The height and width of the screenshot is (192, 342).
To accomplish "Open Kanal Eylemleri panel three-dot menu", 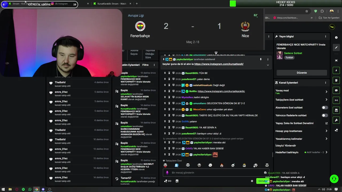I will coord(325,83).
